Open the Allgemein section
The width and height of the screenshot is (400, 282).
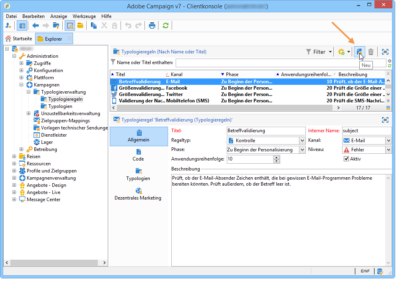tap(139, 136)
